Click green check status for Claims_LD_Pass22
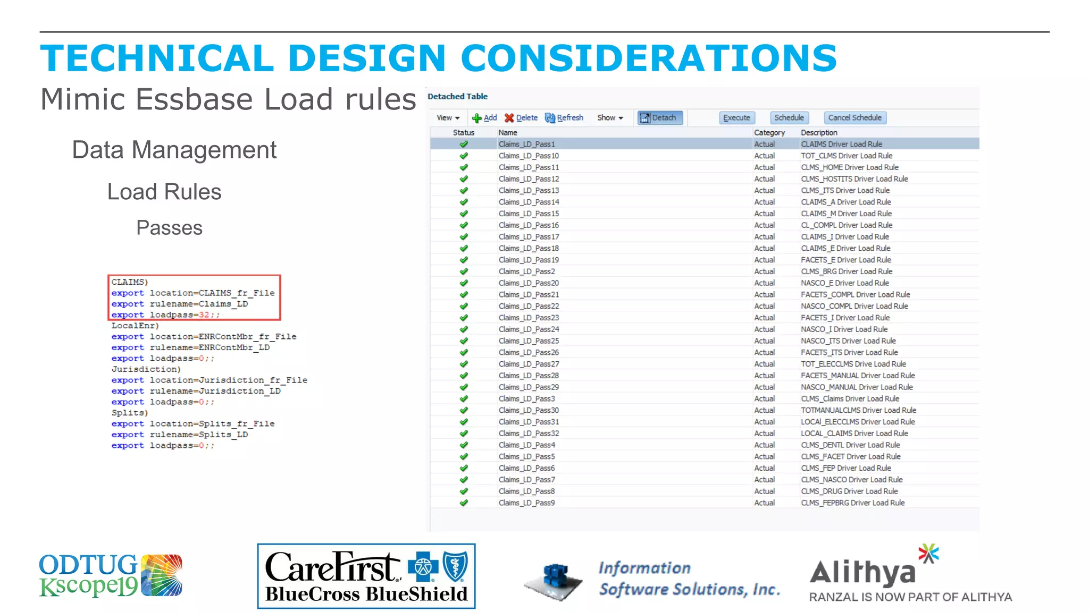This screenshot has height=612, width=1089. tap(464, 306)
